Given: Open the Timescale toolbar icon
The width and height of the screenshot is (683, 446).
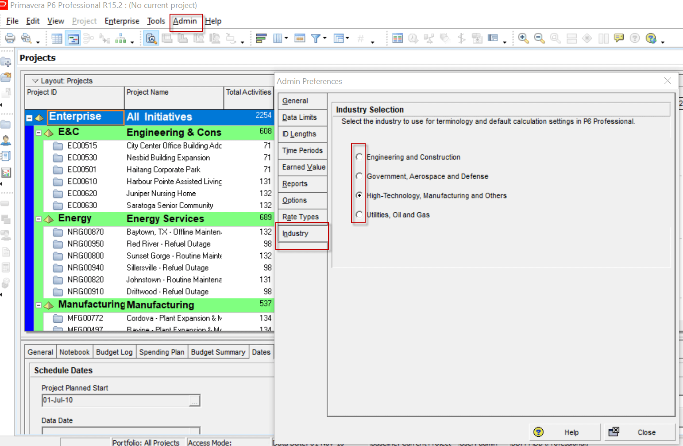Looking at the screenshot, I should point(300,38).
